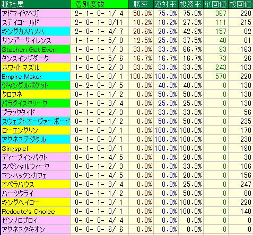Viewport: 253px width, 235px height.
Task: Select the ステイゴールド sire name
Action: (20, 22)
